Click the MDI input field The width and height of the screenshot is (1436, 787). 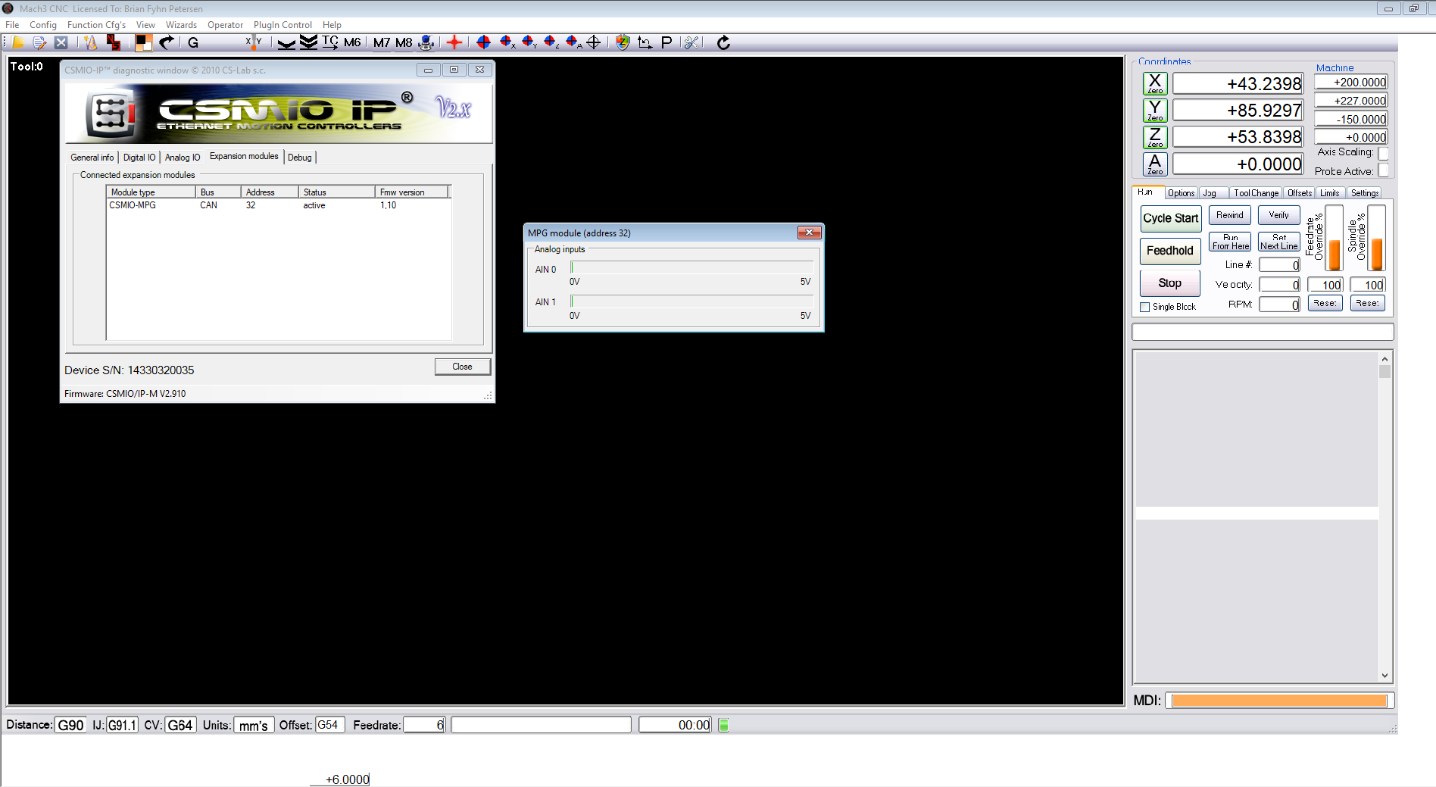point(1278,701)
